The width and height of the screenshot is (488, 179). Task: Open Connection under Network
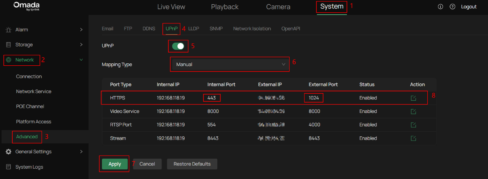point(29,76)
